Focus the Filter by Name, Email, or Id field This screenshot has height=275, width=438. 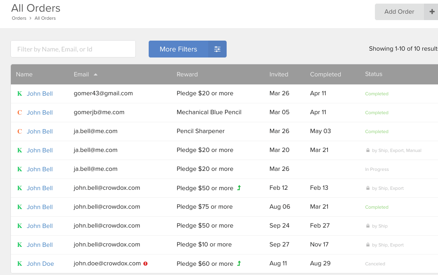pyautogui.click(x=73, y=49)
